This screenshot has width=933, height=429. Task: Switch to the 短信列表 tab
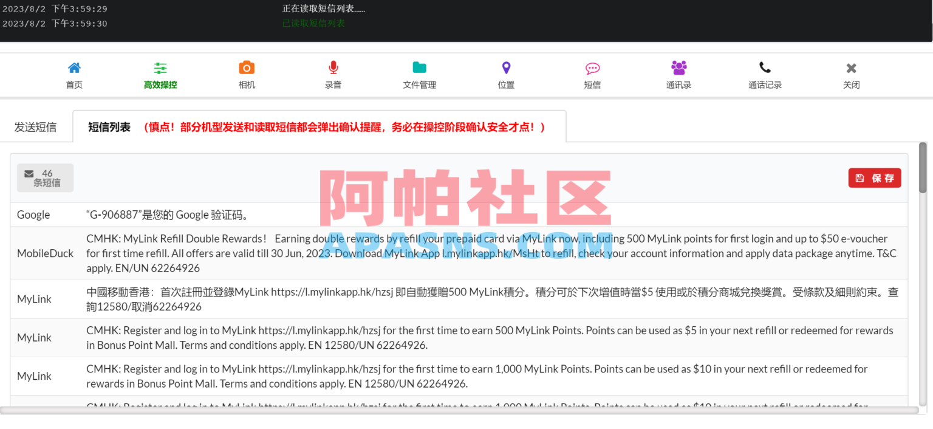point(109,126)
